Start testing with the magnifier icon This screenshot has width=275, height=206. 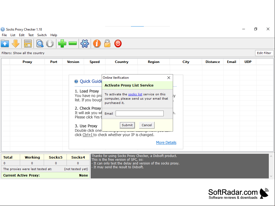40,43
